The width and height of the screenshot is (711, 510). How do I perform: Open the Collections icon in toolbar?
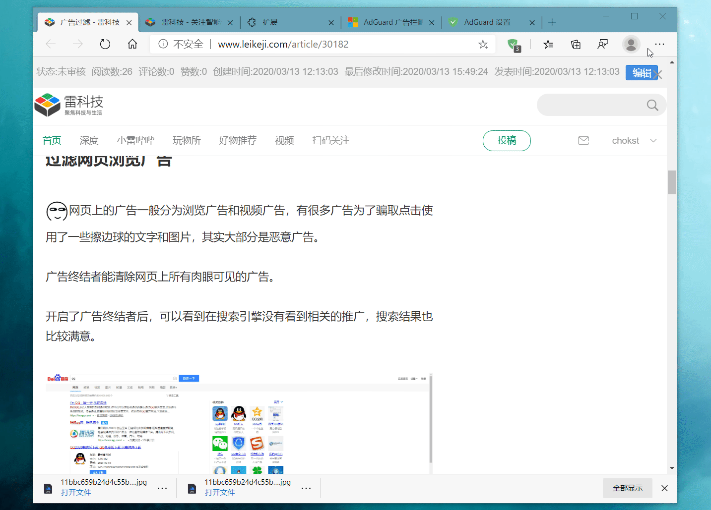pos(576,45)
